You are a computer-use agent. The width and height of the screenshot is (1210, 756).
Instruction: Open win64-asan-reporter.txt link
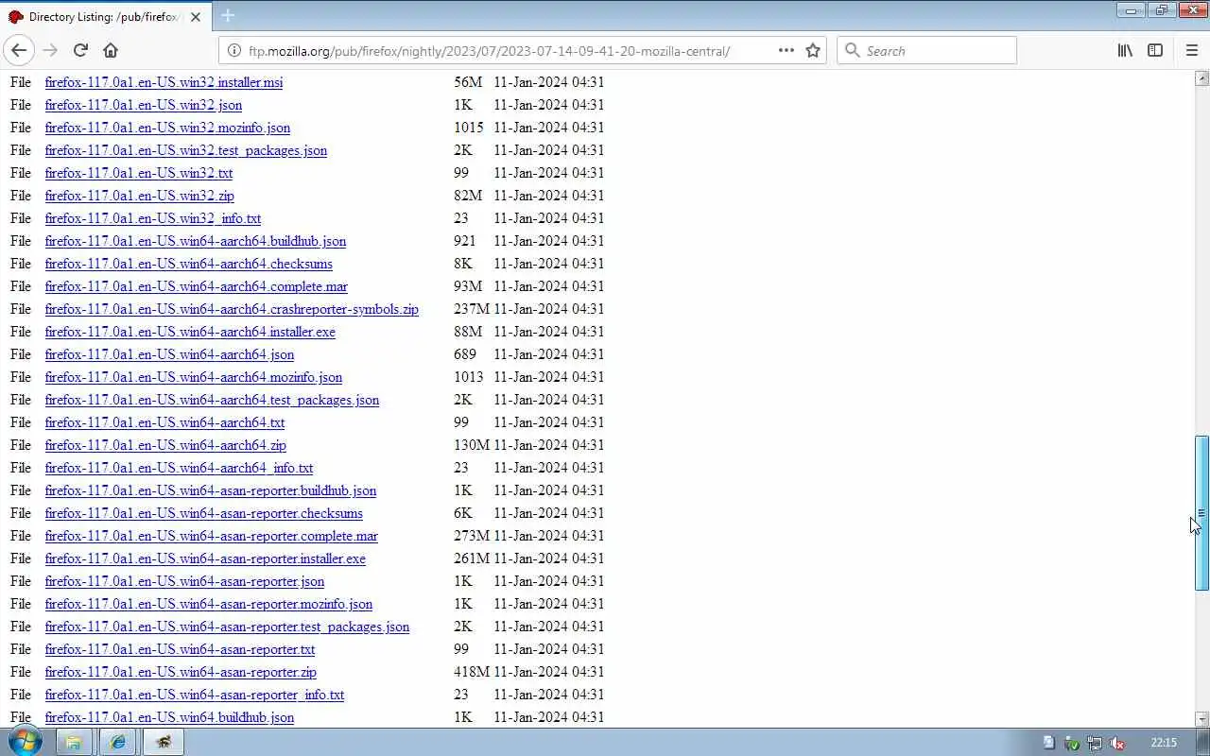click(180, 649)
